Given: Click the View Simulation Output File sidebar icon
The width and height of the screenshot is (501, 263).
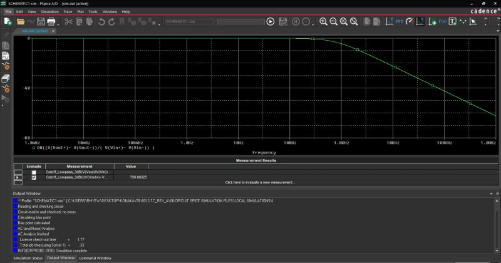Looking at the screenshot, I should coord(6,46).
